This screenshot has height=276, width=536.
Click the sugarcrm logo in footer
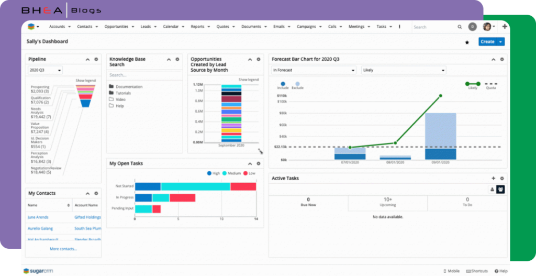pos(38,271)
